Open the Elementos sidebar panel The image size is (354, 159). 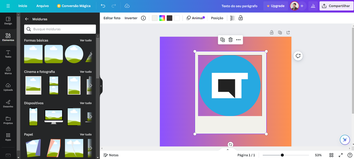click(8, 37)
